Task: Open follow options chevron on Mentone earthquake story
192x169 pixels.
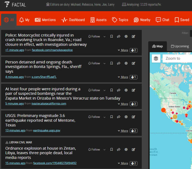Action: (105, 117)
